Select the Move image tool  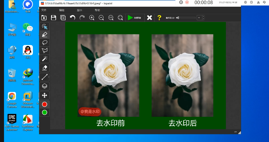click(45, 95)
